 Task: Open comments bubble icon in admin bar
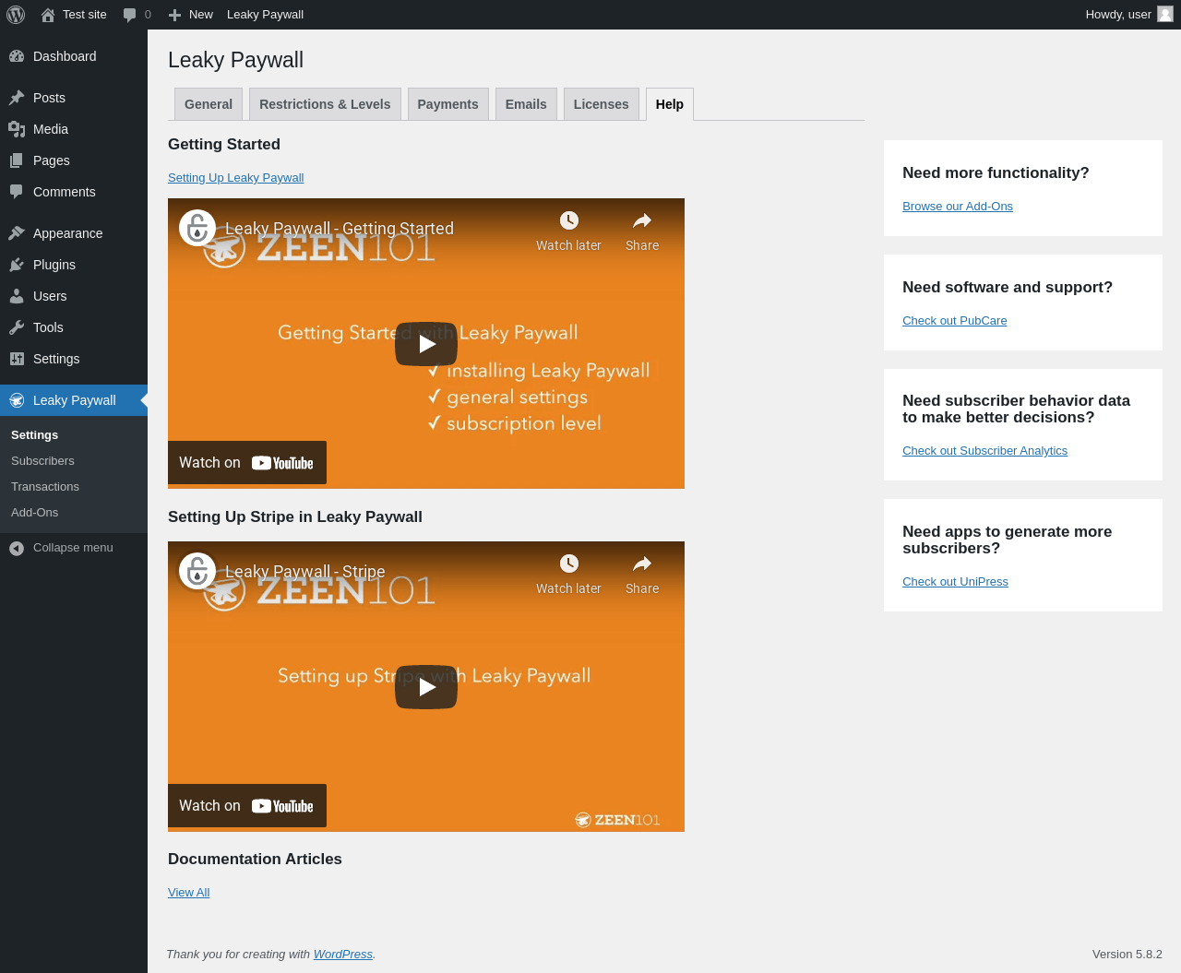point(130,15)
